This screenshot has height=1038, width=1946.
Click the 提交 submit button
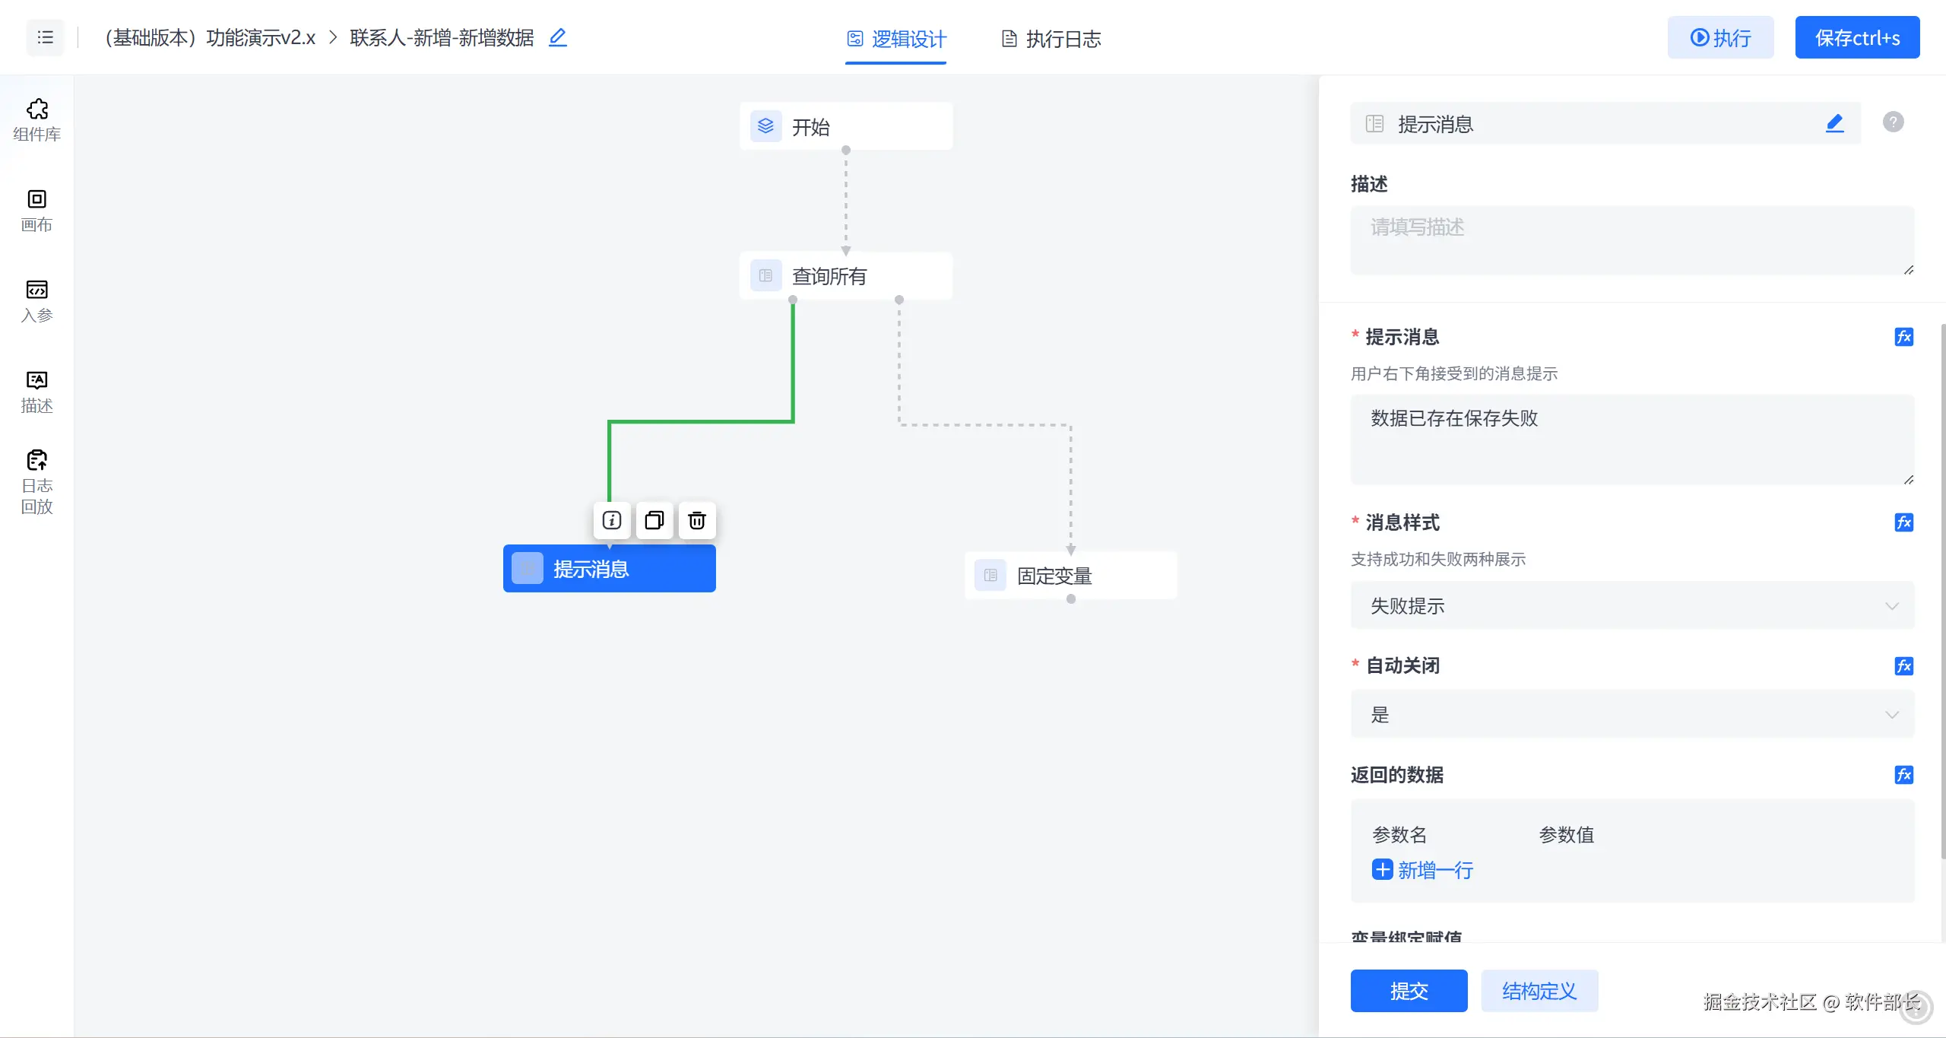pos(1409,991)
